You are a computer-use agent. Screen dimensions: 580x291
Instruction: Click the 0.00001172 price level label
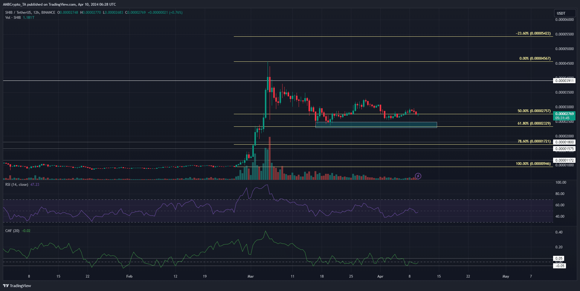(x=564, y=160)
